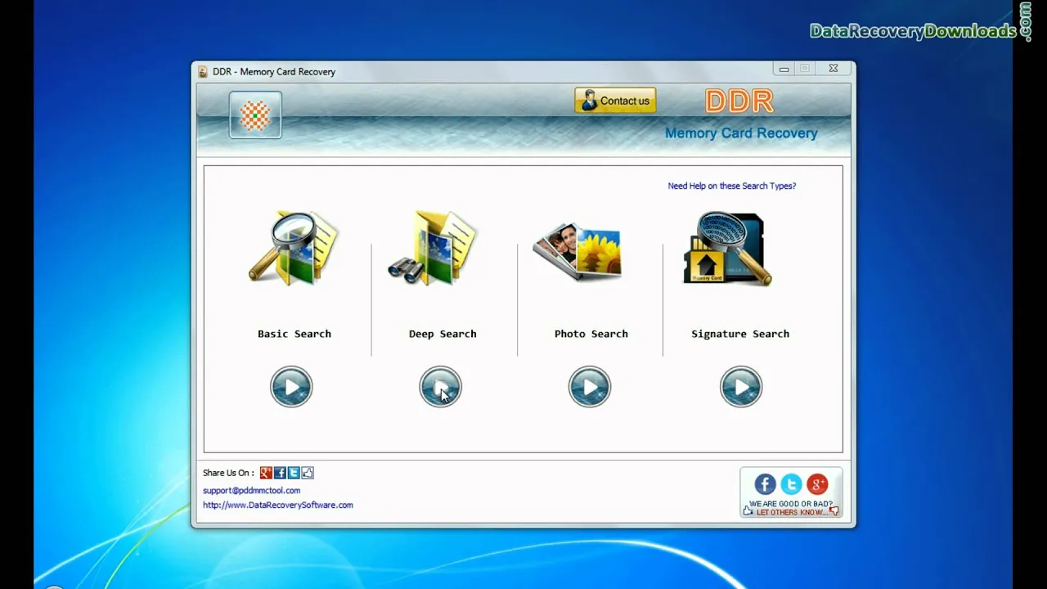Click the Signature Search label
The width and height of the screenshot is (1047, 589).
[x=740, y=334]
